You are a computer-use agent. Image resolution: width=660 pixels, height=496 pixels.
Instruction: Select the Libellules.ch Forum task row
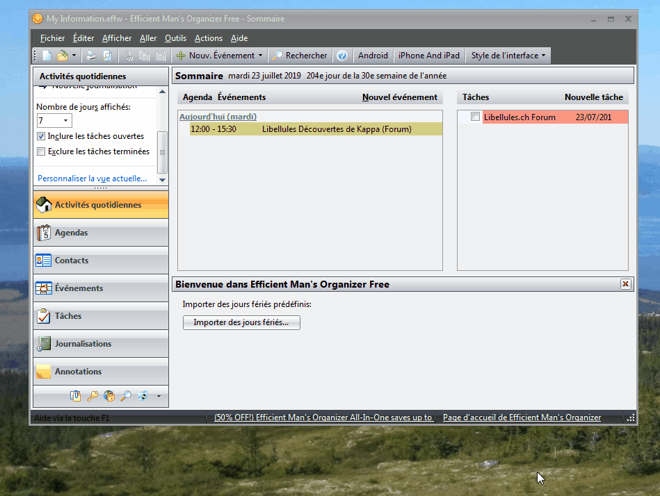pos(555,117)
